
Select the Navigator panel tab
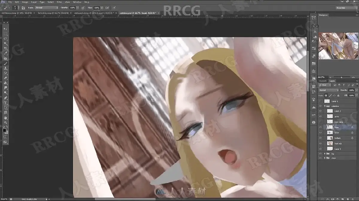tap(323, 15)
